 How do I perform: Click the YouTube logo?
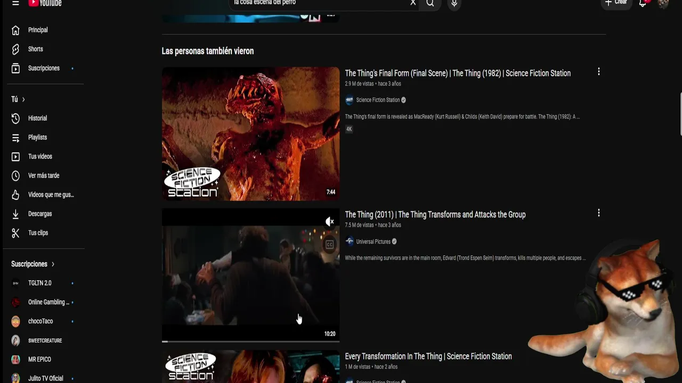45,3
